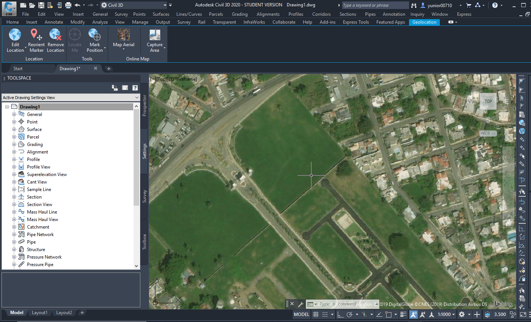This screenshot has width=531, height=322.
Task: Click the New drawing icon
Action: [x=23, y=5]
